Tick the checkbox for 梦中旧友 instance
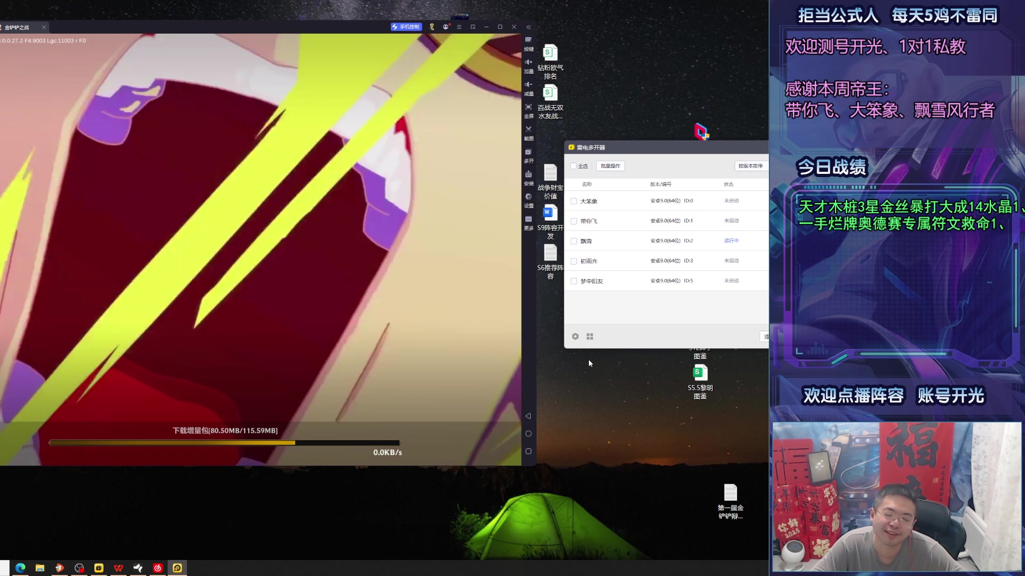Image resolution: width=1025 pixels, height=576 pixels. (x=574, y=281)
